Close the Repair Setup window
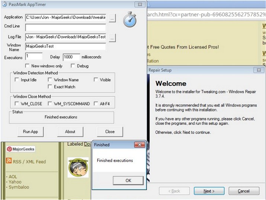Screen dimensions: 266x200 coord(259,70)
